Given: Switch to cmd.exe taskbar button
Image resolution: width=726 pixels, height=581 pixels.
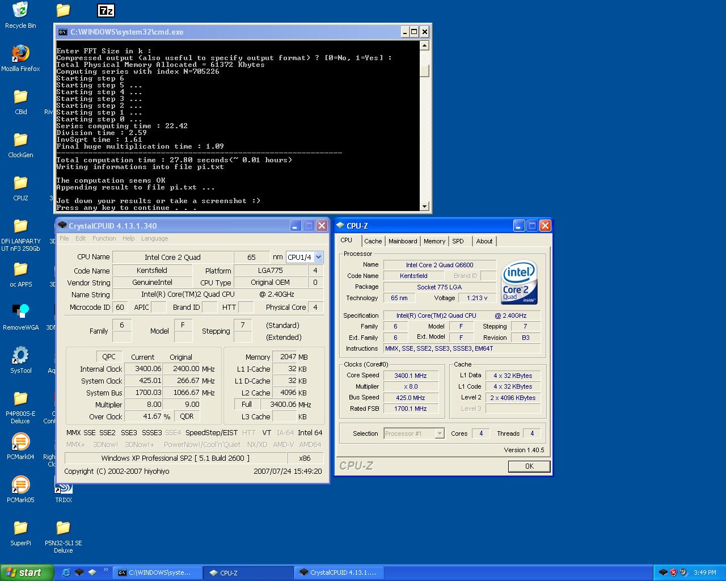Looking at the screenshot, I should pyautogui.click(x=158, y=572).
